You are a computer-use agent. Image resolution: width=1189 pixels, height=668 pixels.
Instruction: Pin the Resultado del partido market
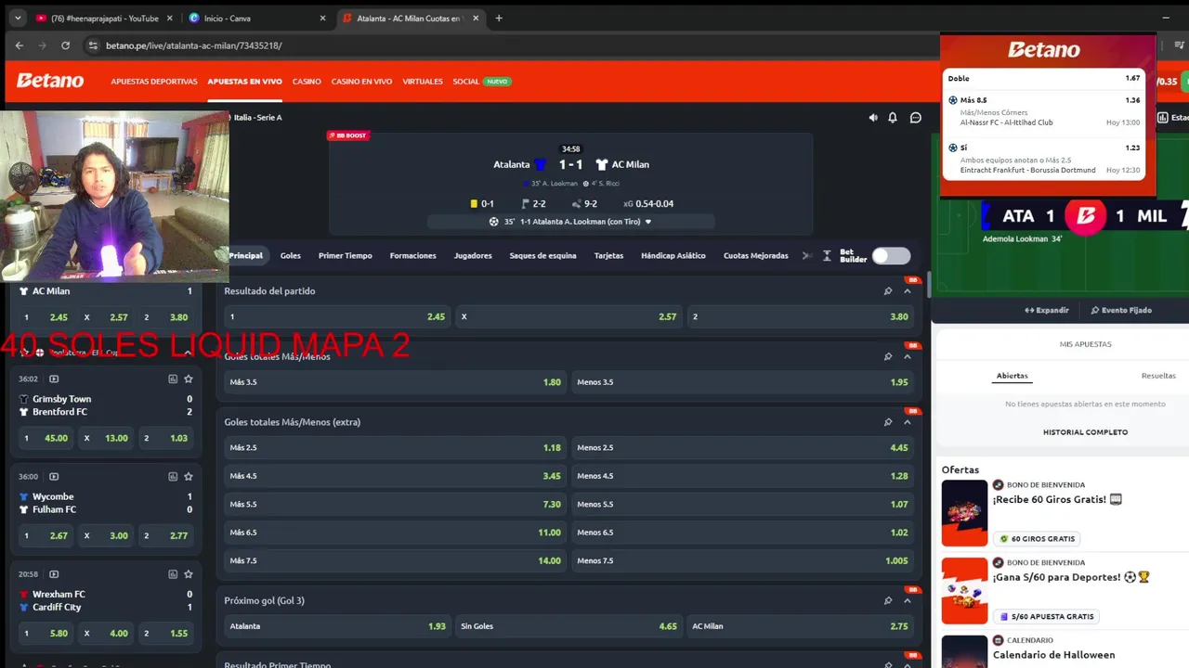[x=888, y=291]
